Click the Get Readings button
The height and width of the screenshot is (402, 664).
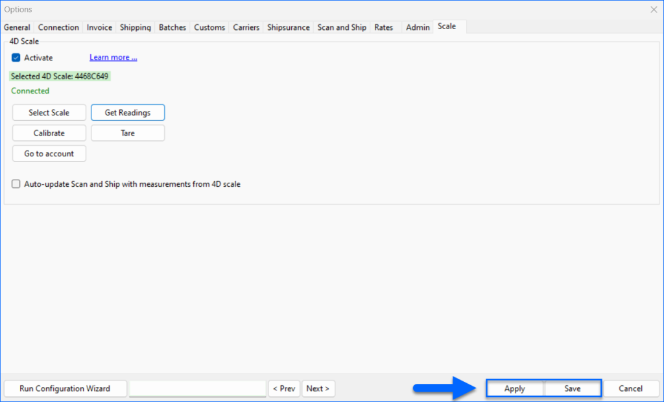(x=128, y=112)
